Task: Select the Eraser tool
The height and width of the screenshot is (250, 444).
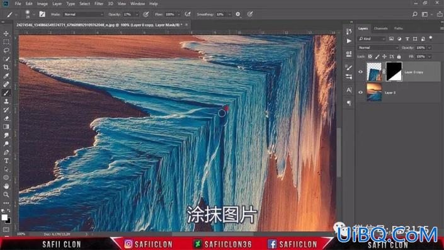Action: pyautogui.click(x=6, y=118)
